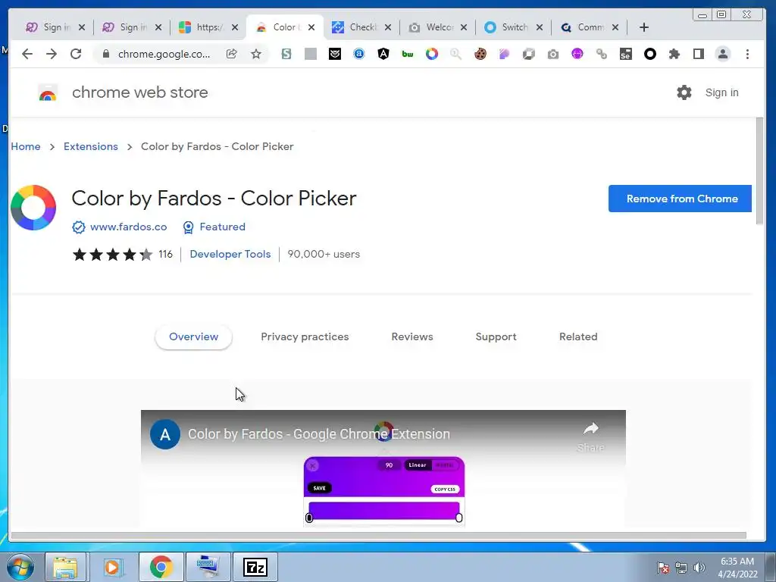This screenshot has width=776, height=582.
Task: Open Web Store settings gear
Action: click(x=684, y=92)
